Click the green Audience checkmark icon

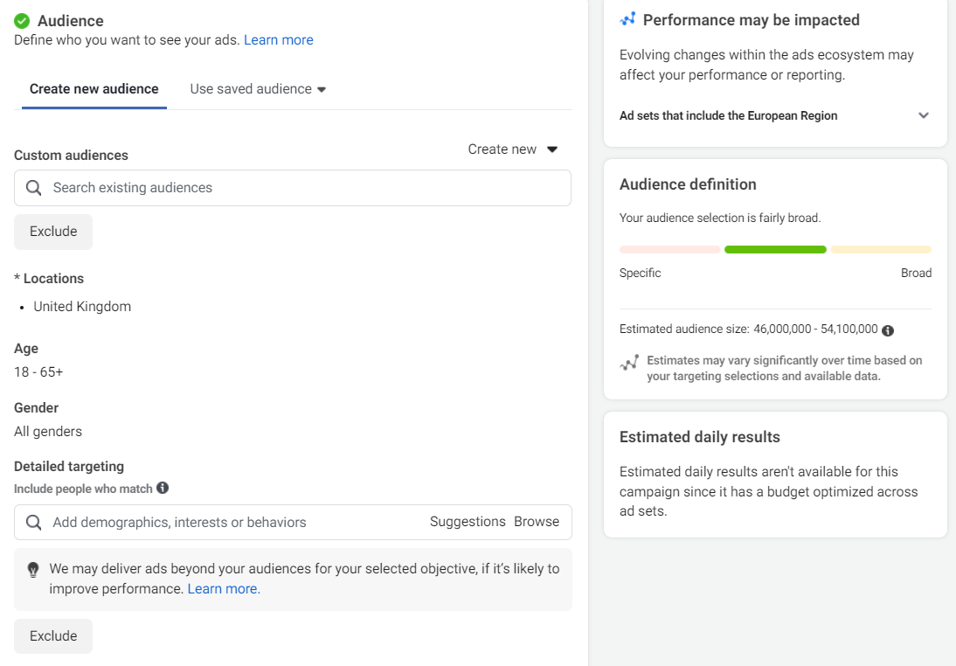click(22, 21)
